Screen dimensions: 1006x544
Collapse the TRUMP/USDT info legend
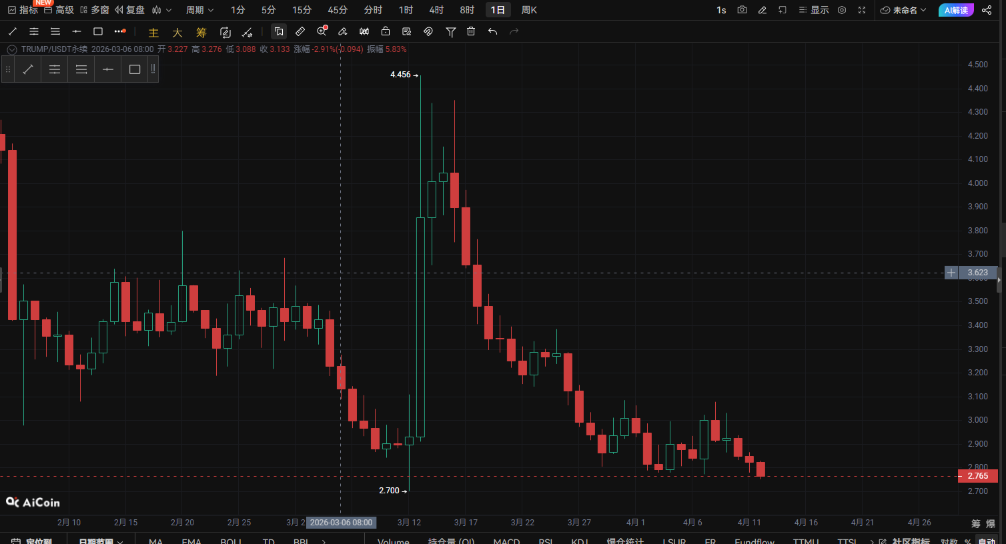pyautogui.click(x=11, y=49)
